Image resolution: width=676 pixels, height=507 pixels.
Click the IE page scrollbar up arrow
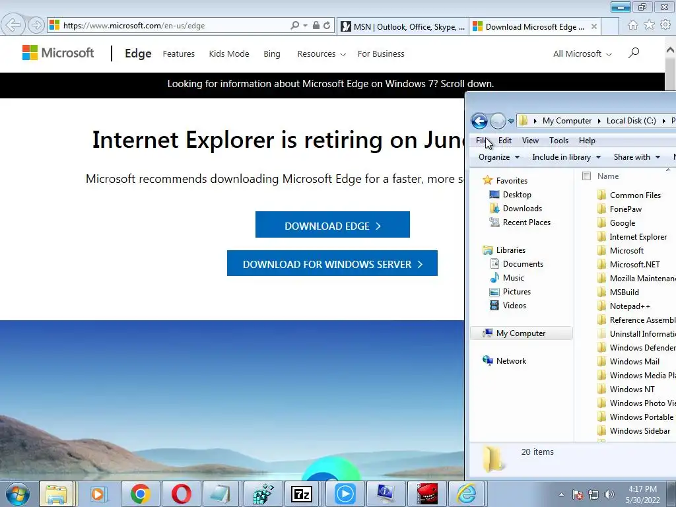click(x=670, y=50)
